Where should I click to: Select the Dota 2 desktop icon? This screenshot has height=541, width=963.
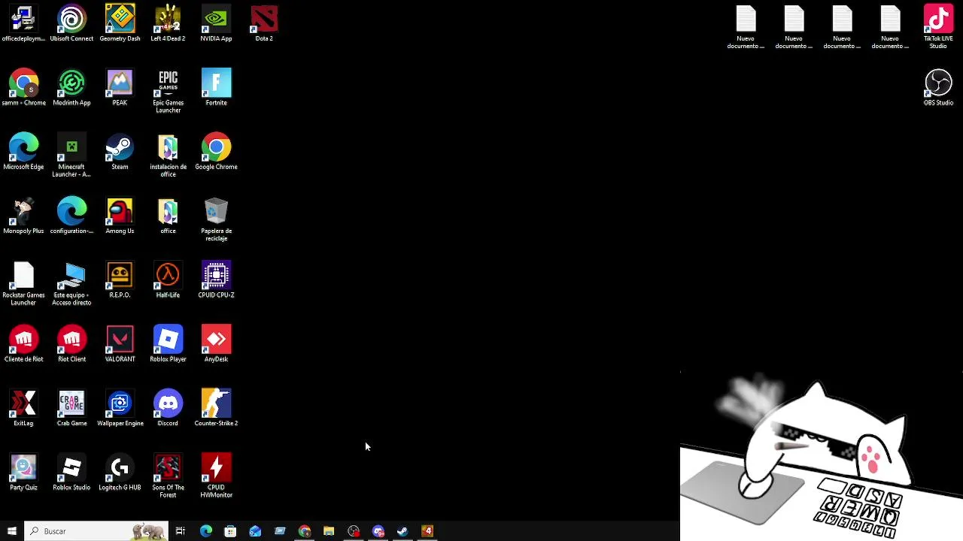(264, 24)
